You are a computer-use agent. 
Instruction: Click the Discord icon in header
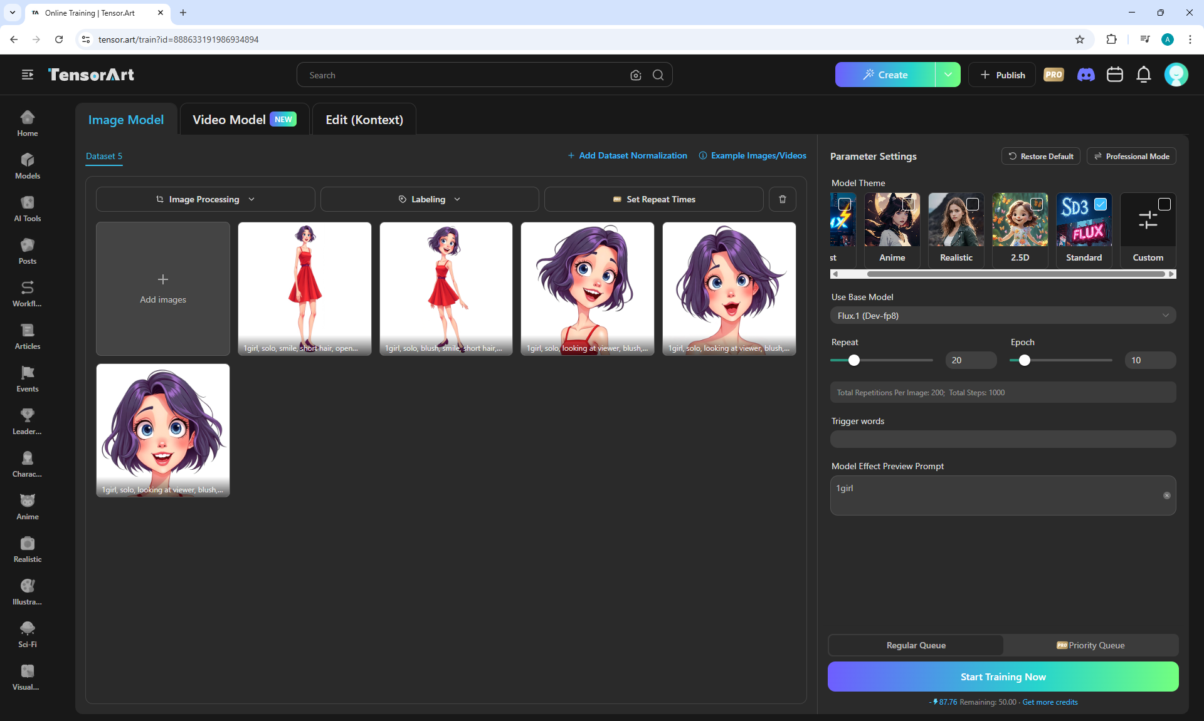[x=1085, y=75]
